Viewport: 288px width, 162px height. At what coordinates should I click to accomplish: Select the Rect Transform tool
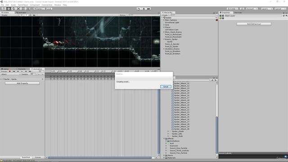pyautogui.click(x=23, y=9)
